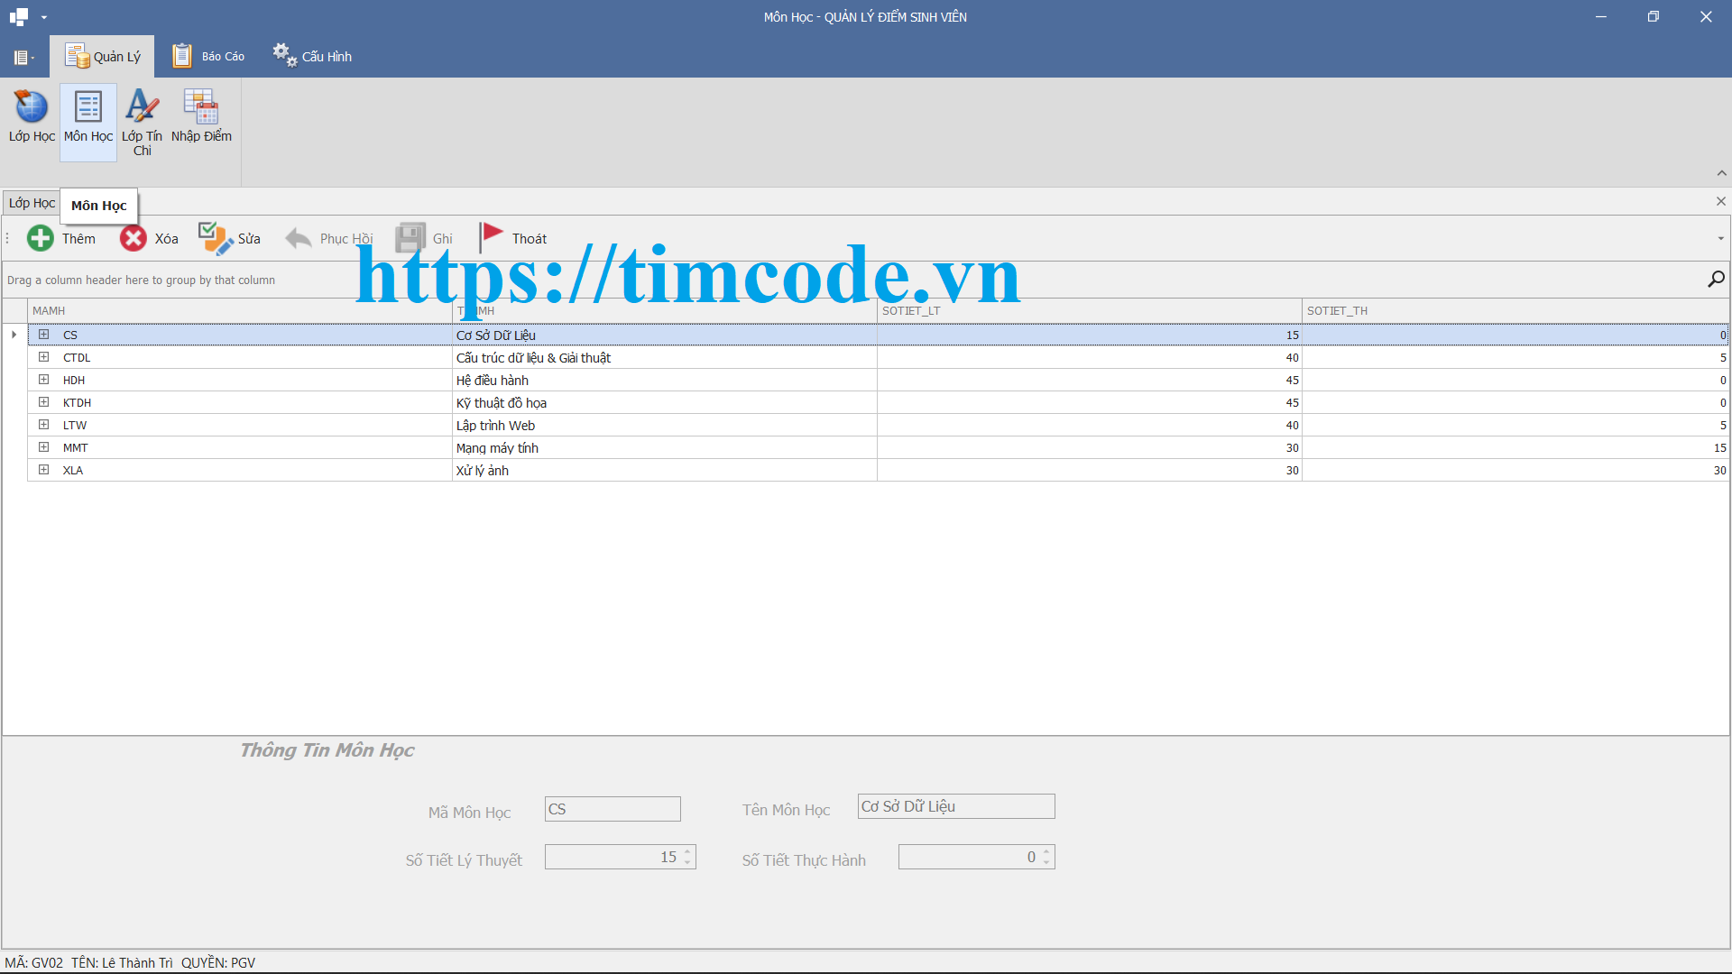Open Nhập Điểm ribbon icon

[x=201, y=117]
